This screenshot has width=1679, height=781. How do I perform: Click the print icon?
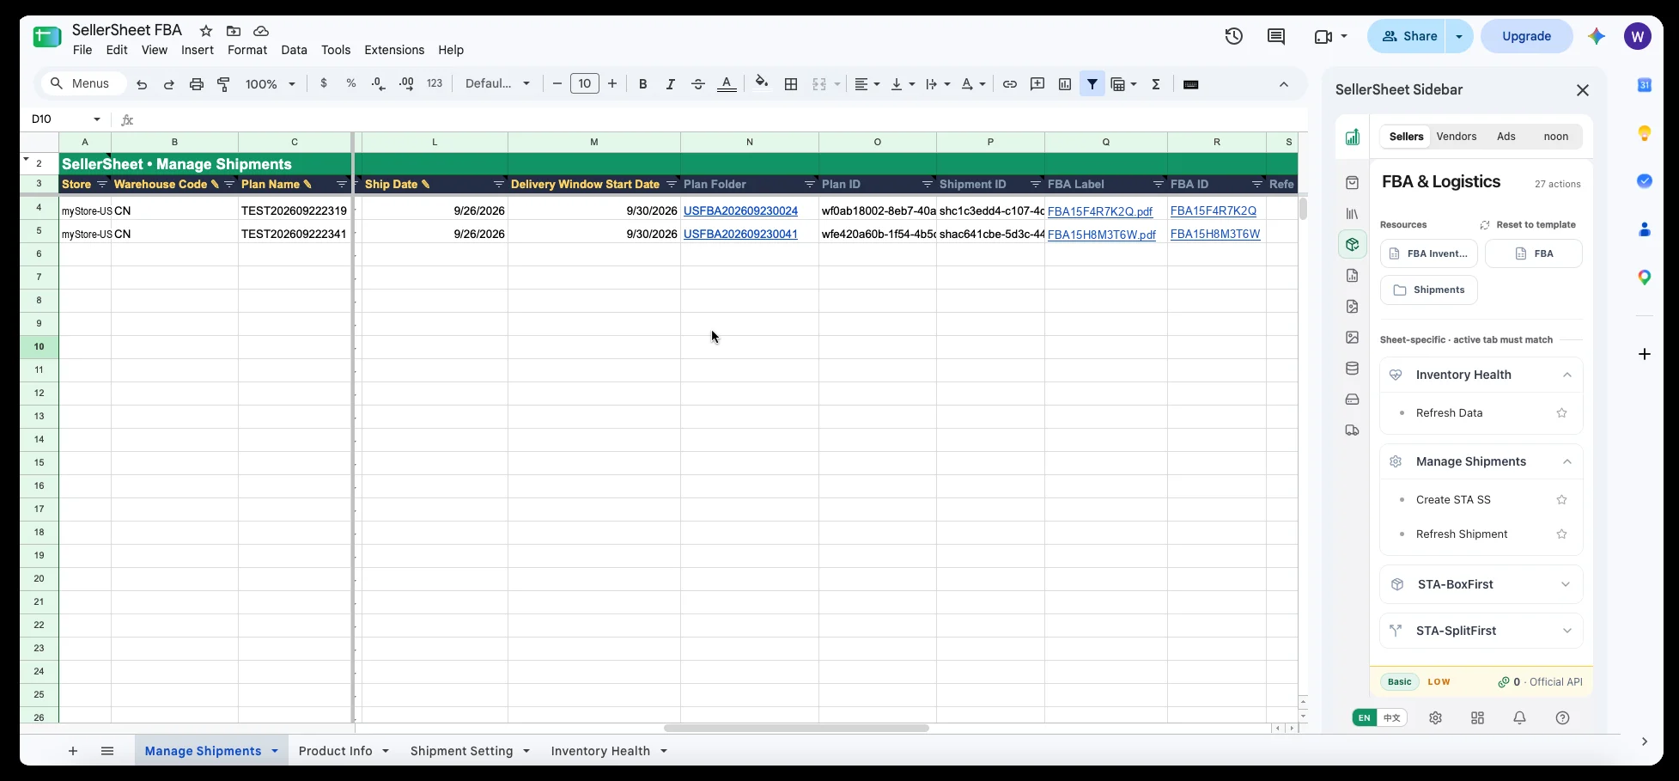click(x=197, y=84)
